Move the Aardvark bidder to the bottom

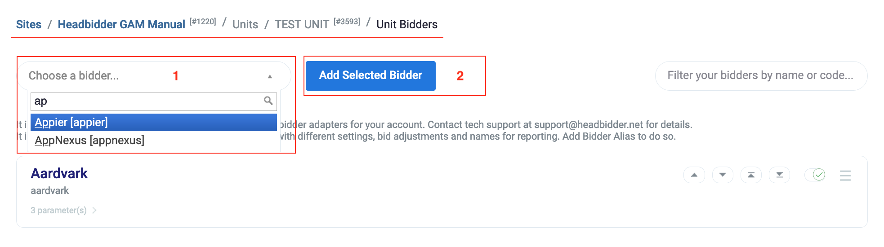click(779, 175)
